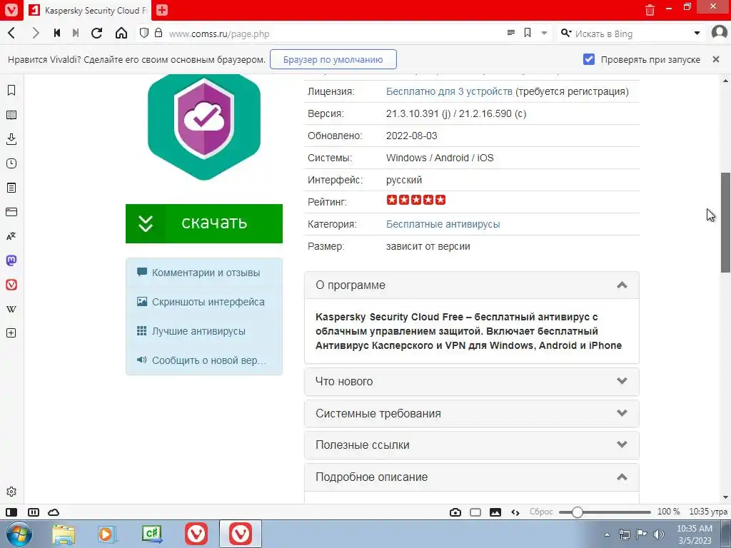
Task: Bookmark this page in address bar
Action: 528,33
